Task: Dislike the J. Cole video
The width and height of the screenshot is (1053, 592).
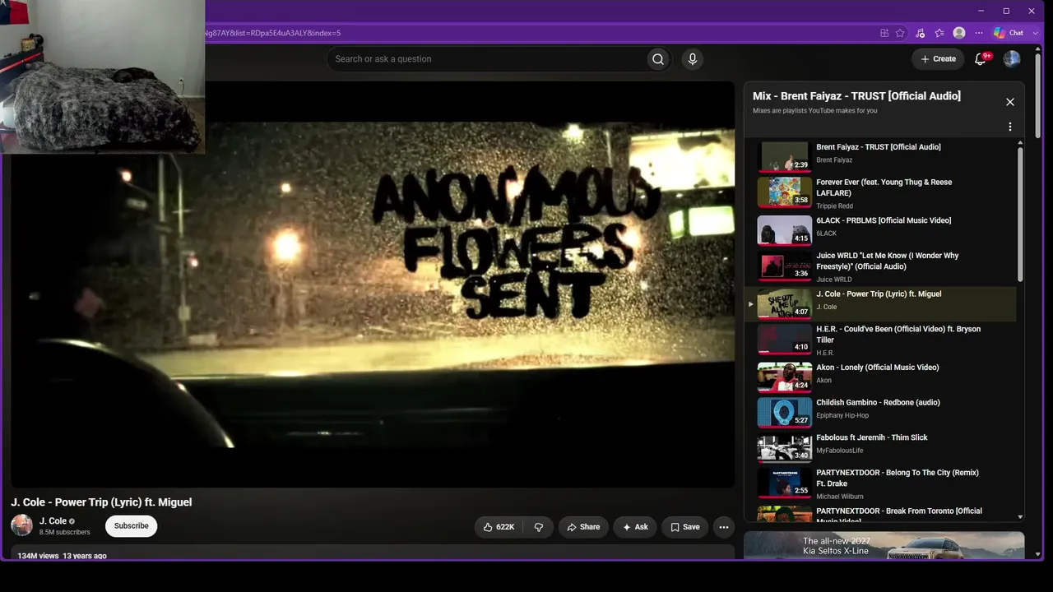Action: 539,527
